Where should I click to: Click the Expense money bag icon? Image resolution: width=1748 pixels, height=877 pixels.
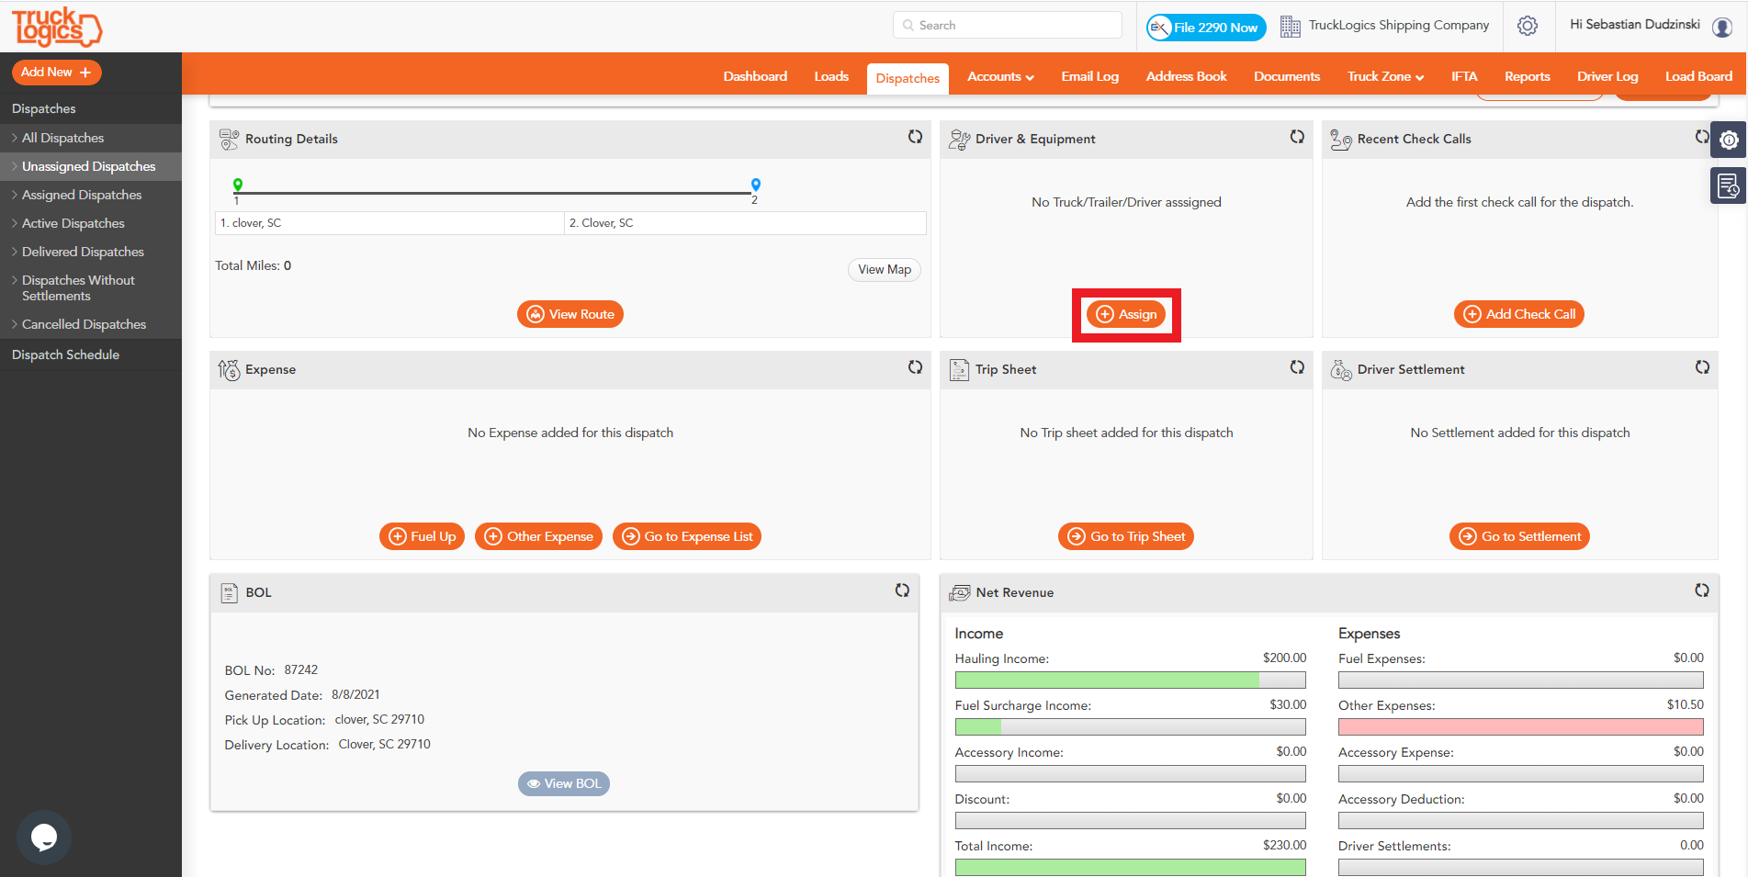(229, 370)
